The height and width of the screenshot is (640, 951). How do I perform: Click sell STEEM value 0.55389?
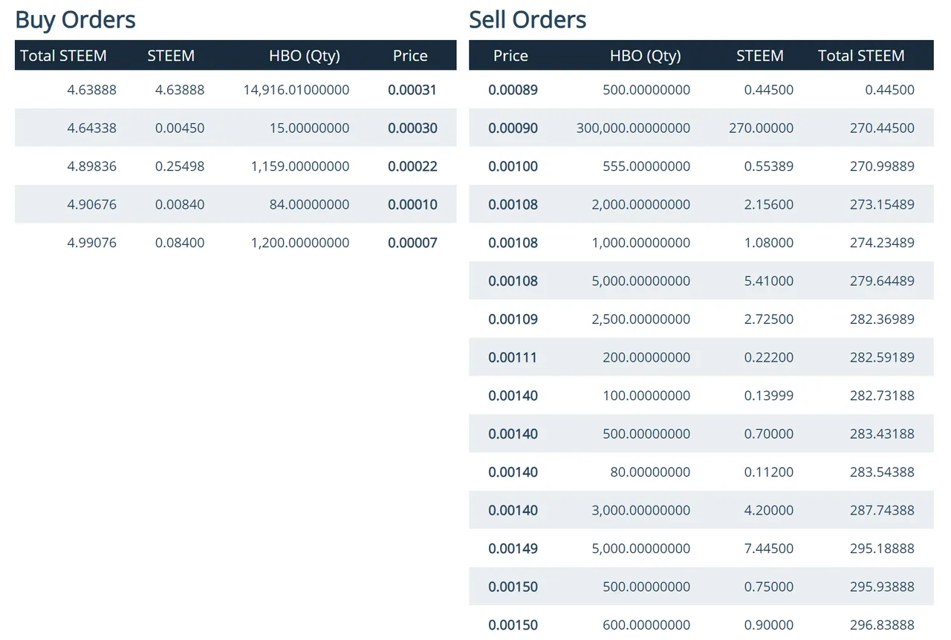coord(769,166)
